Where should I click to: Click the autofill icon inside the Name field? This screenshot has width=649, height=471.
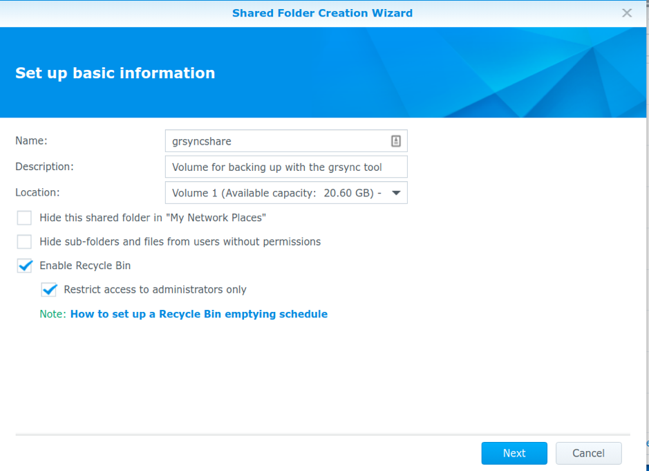pos(395,141)
